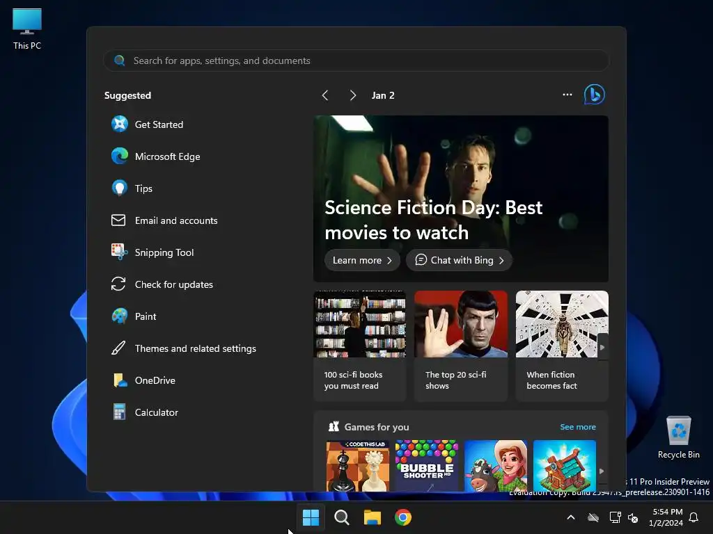This screenshot has height=534, width=713.
Task: Open the Tips app icon
Action: (120, 188)
